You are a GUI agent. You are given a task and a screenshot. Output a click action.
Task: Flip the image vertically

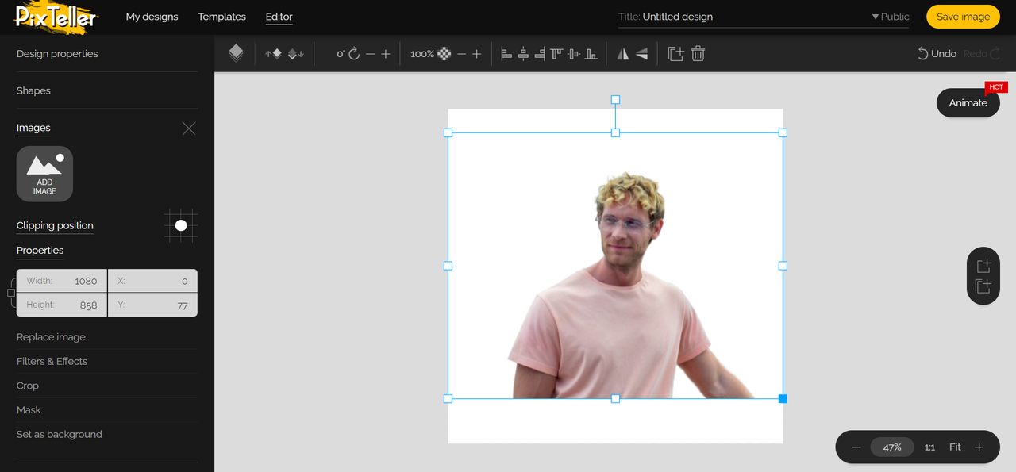click(641, 54)
